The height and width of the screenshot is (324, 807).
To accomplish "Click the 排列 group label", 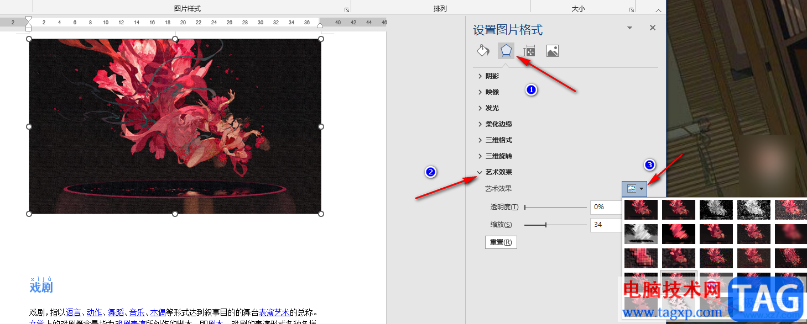I will pyautogui.click(x=440, y=9).
